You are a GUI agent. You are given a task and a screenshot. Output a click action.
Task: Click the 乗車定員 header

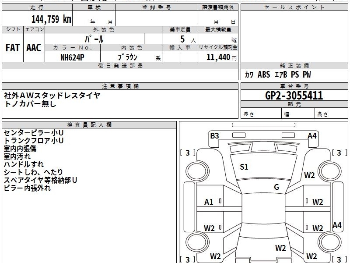click(180, 29)
